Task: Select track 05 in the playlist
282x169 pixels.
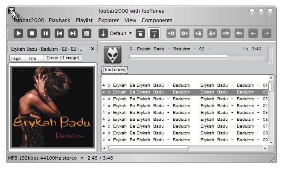Action: tap(185, 113)
